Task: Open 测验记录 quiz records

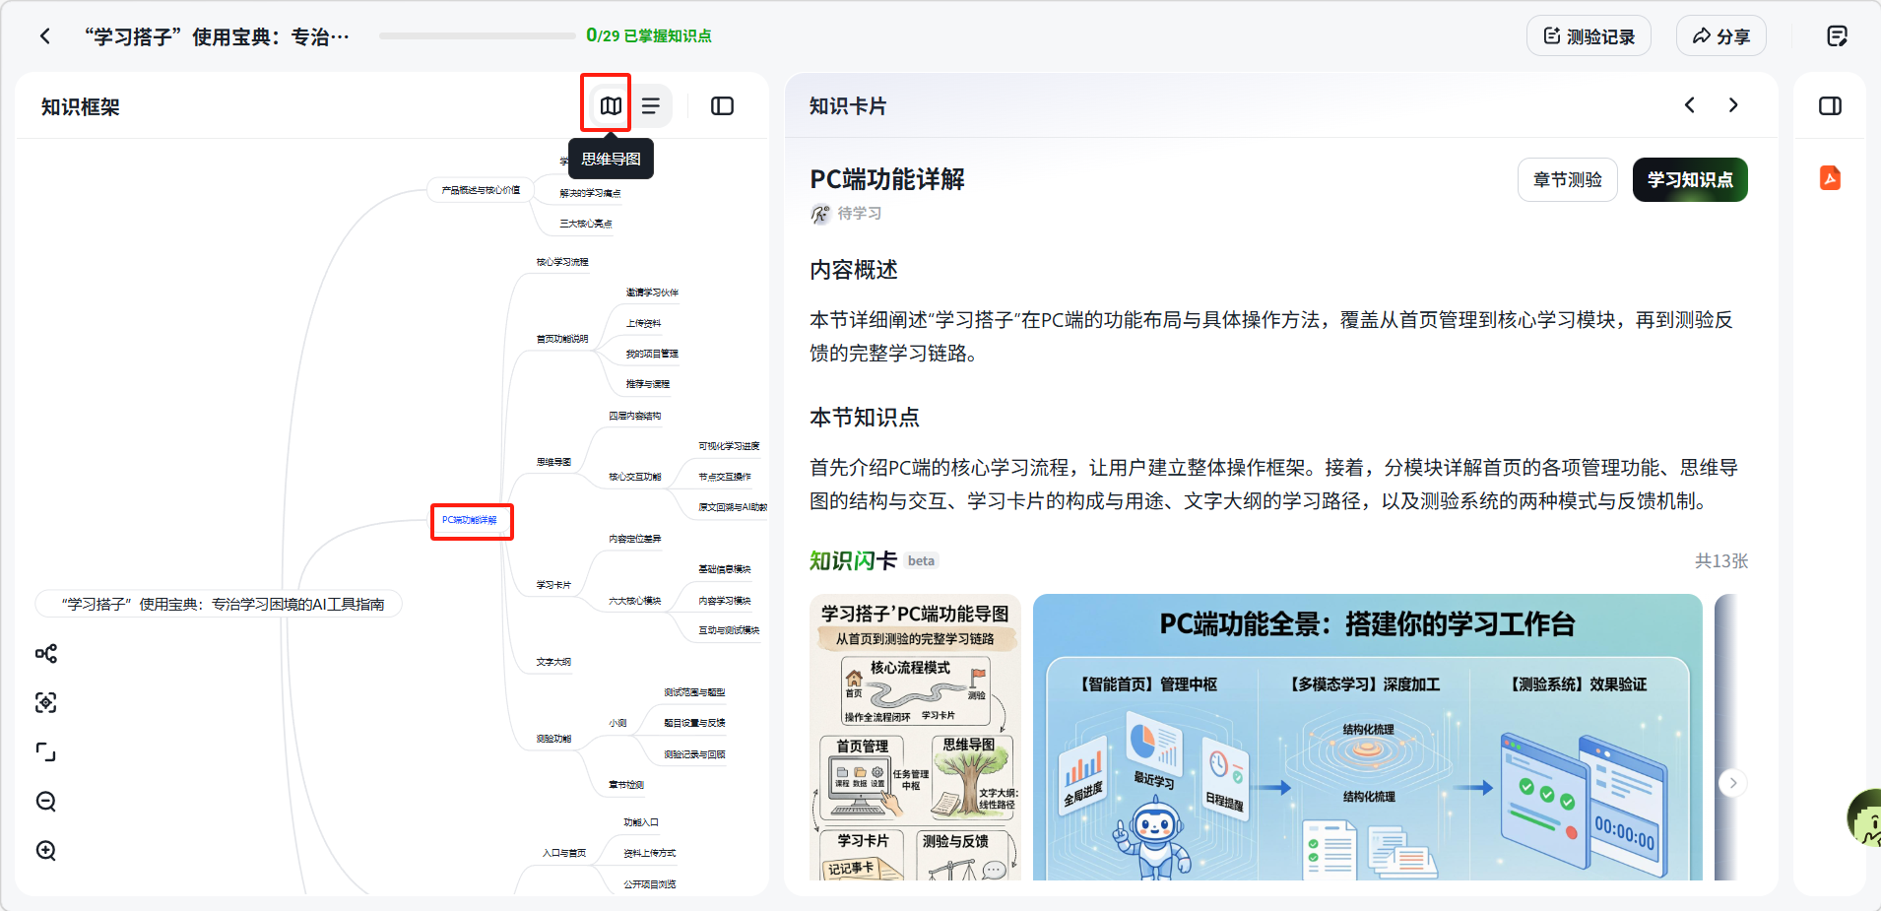Action: point(1589,36)
